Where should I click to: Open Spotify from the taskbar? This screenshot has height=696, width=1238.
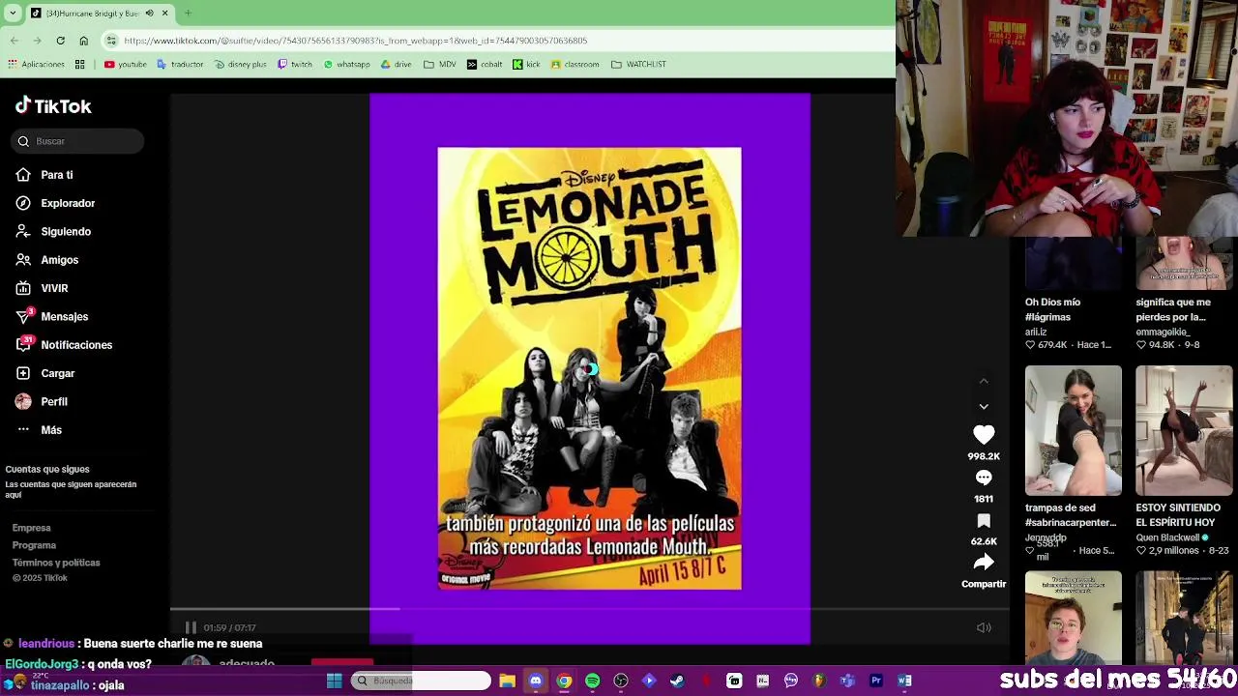pyautogui.click(x=592, y=681)
